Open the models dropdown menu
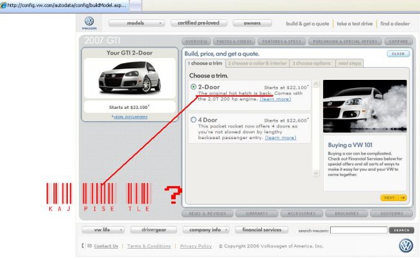 click(x=136, y=23)
